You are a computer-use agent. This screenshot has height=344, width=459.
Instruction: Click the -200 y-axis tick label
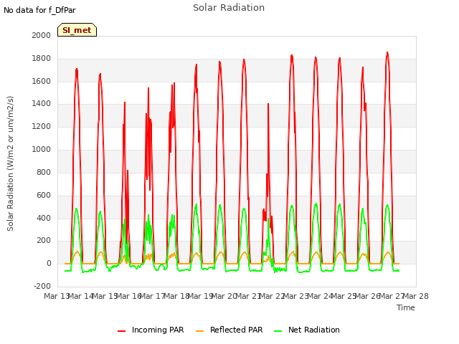pos(42,286)
